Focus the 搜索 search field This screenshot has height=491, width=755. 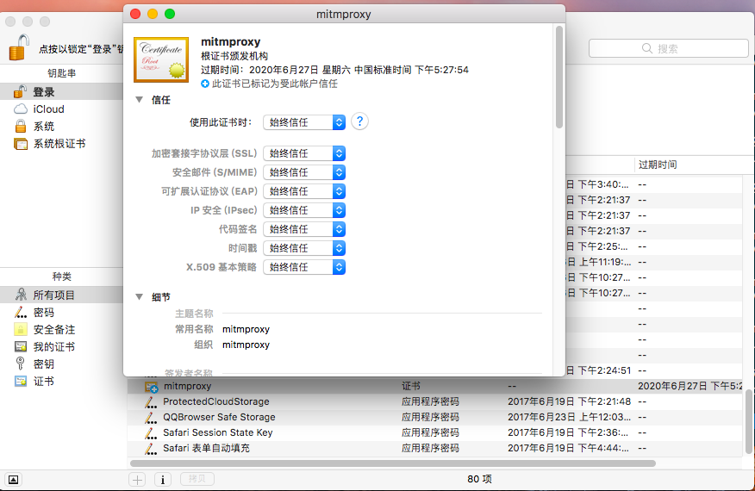[668, 48]
